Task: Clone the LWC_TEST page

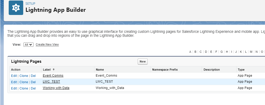Action: pos(24,82)
